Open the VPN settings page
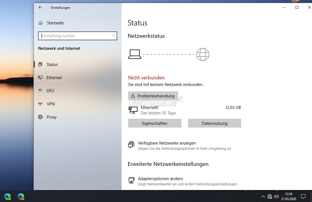Viewport: 312px width, 202px height. pos(51,104)
